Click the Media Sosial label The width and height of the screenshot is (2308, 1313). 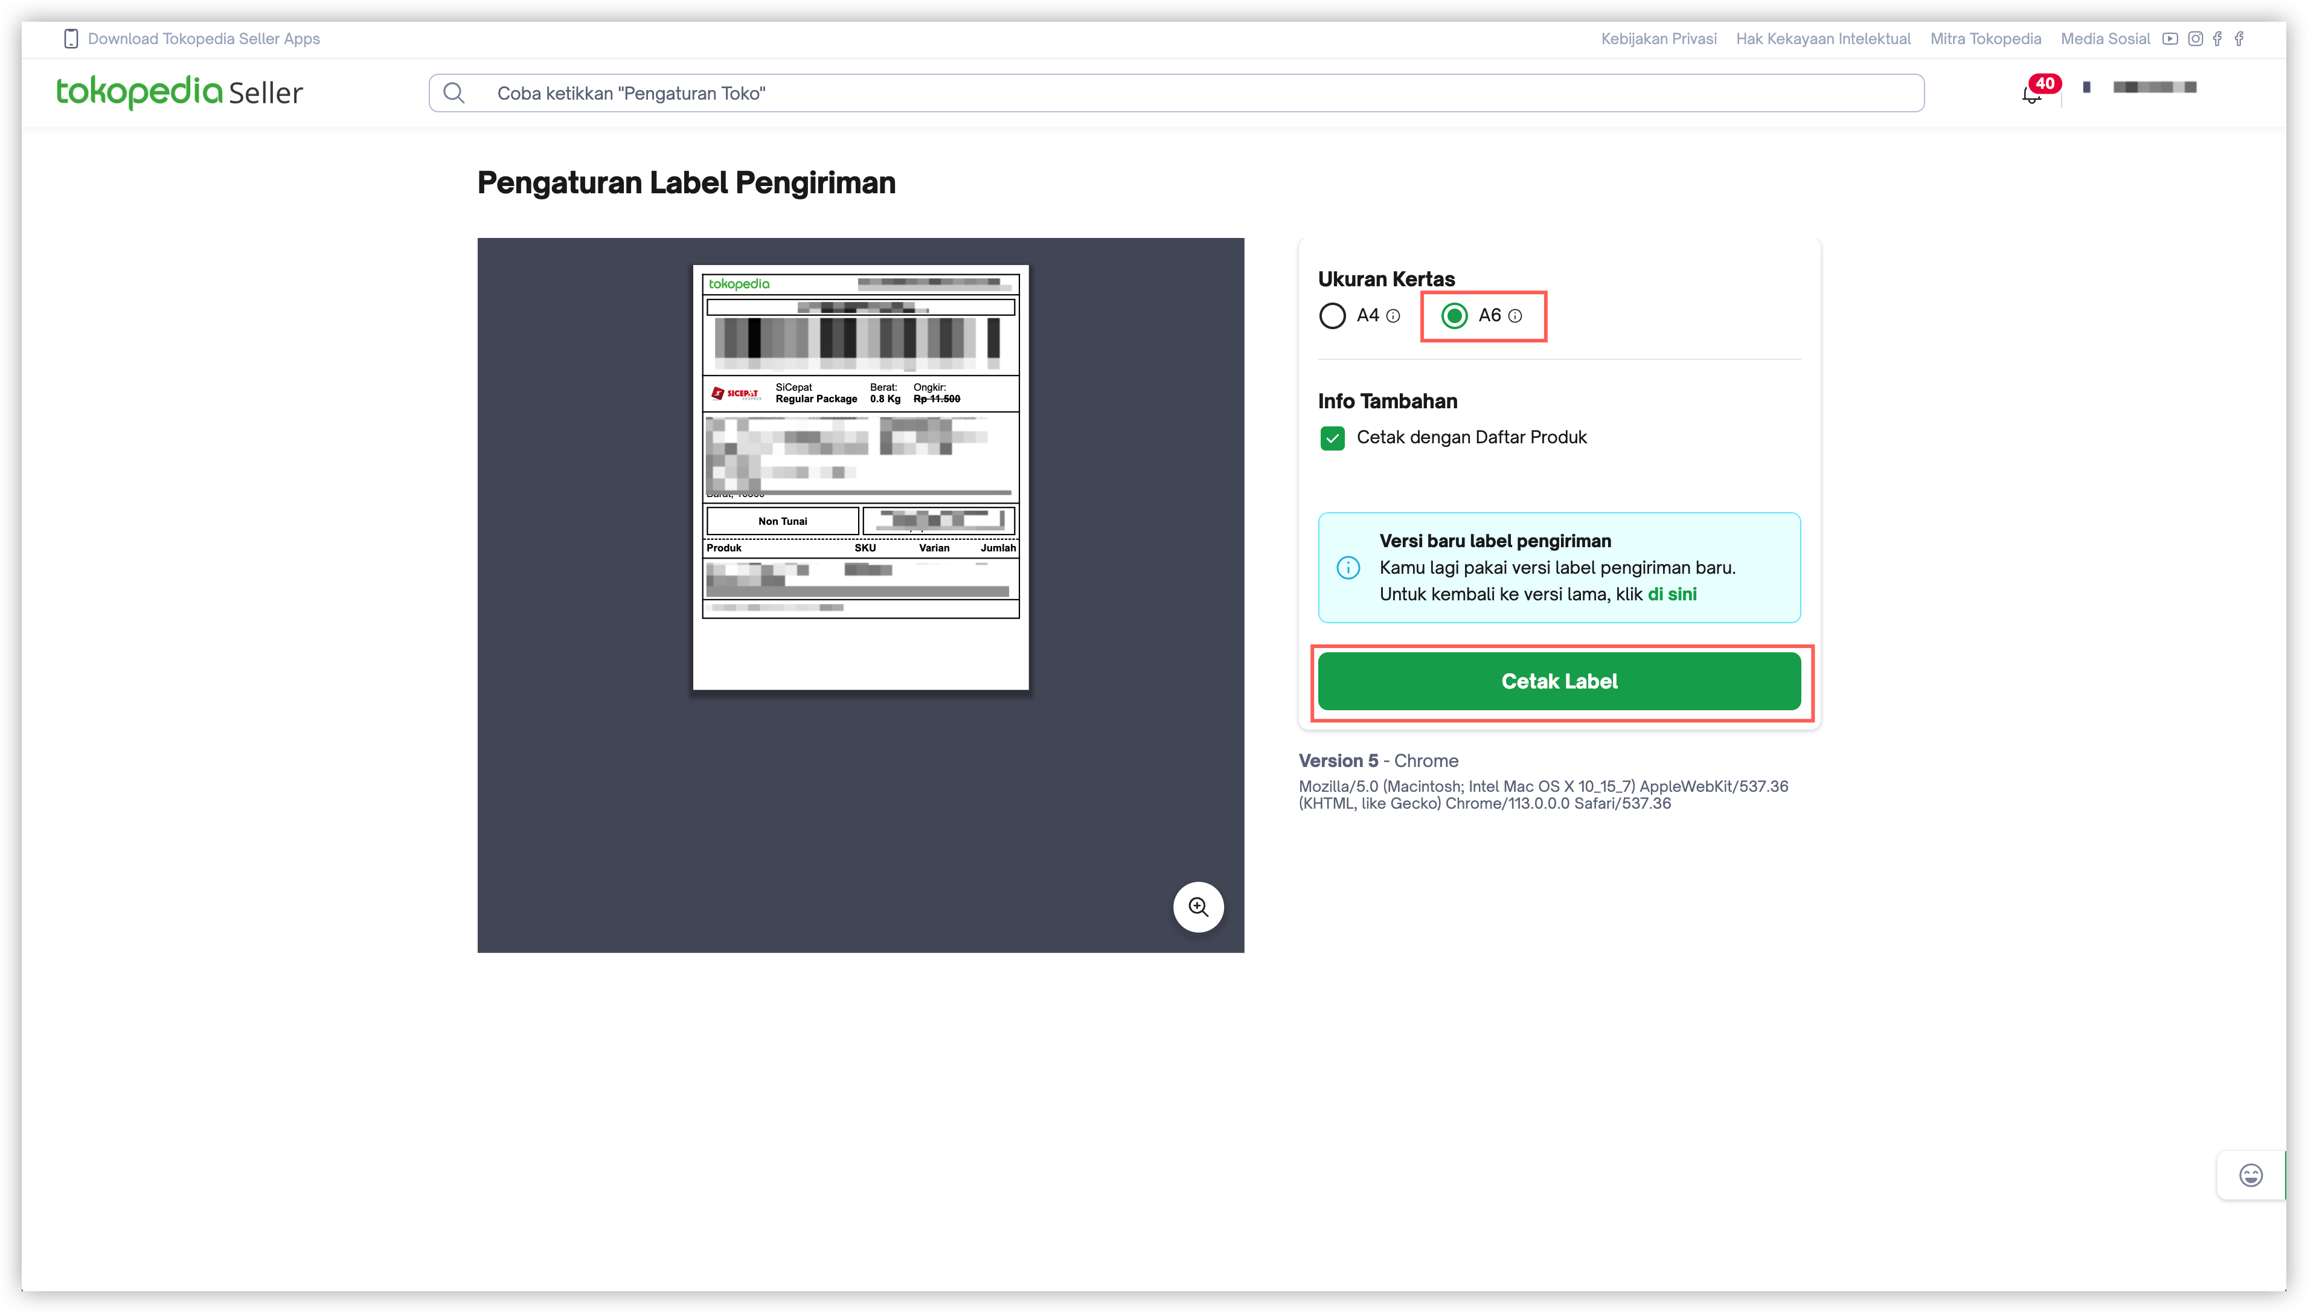2105,39
